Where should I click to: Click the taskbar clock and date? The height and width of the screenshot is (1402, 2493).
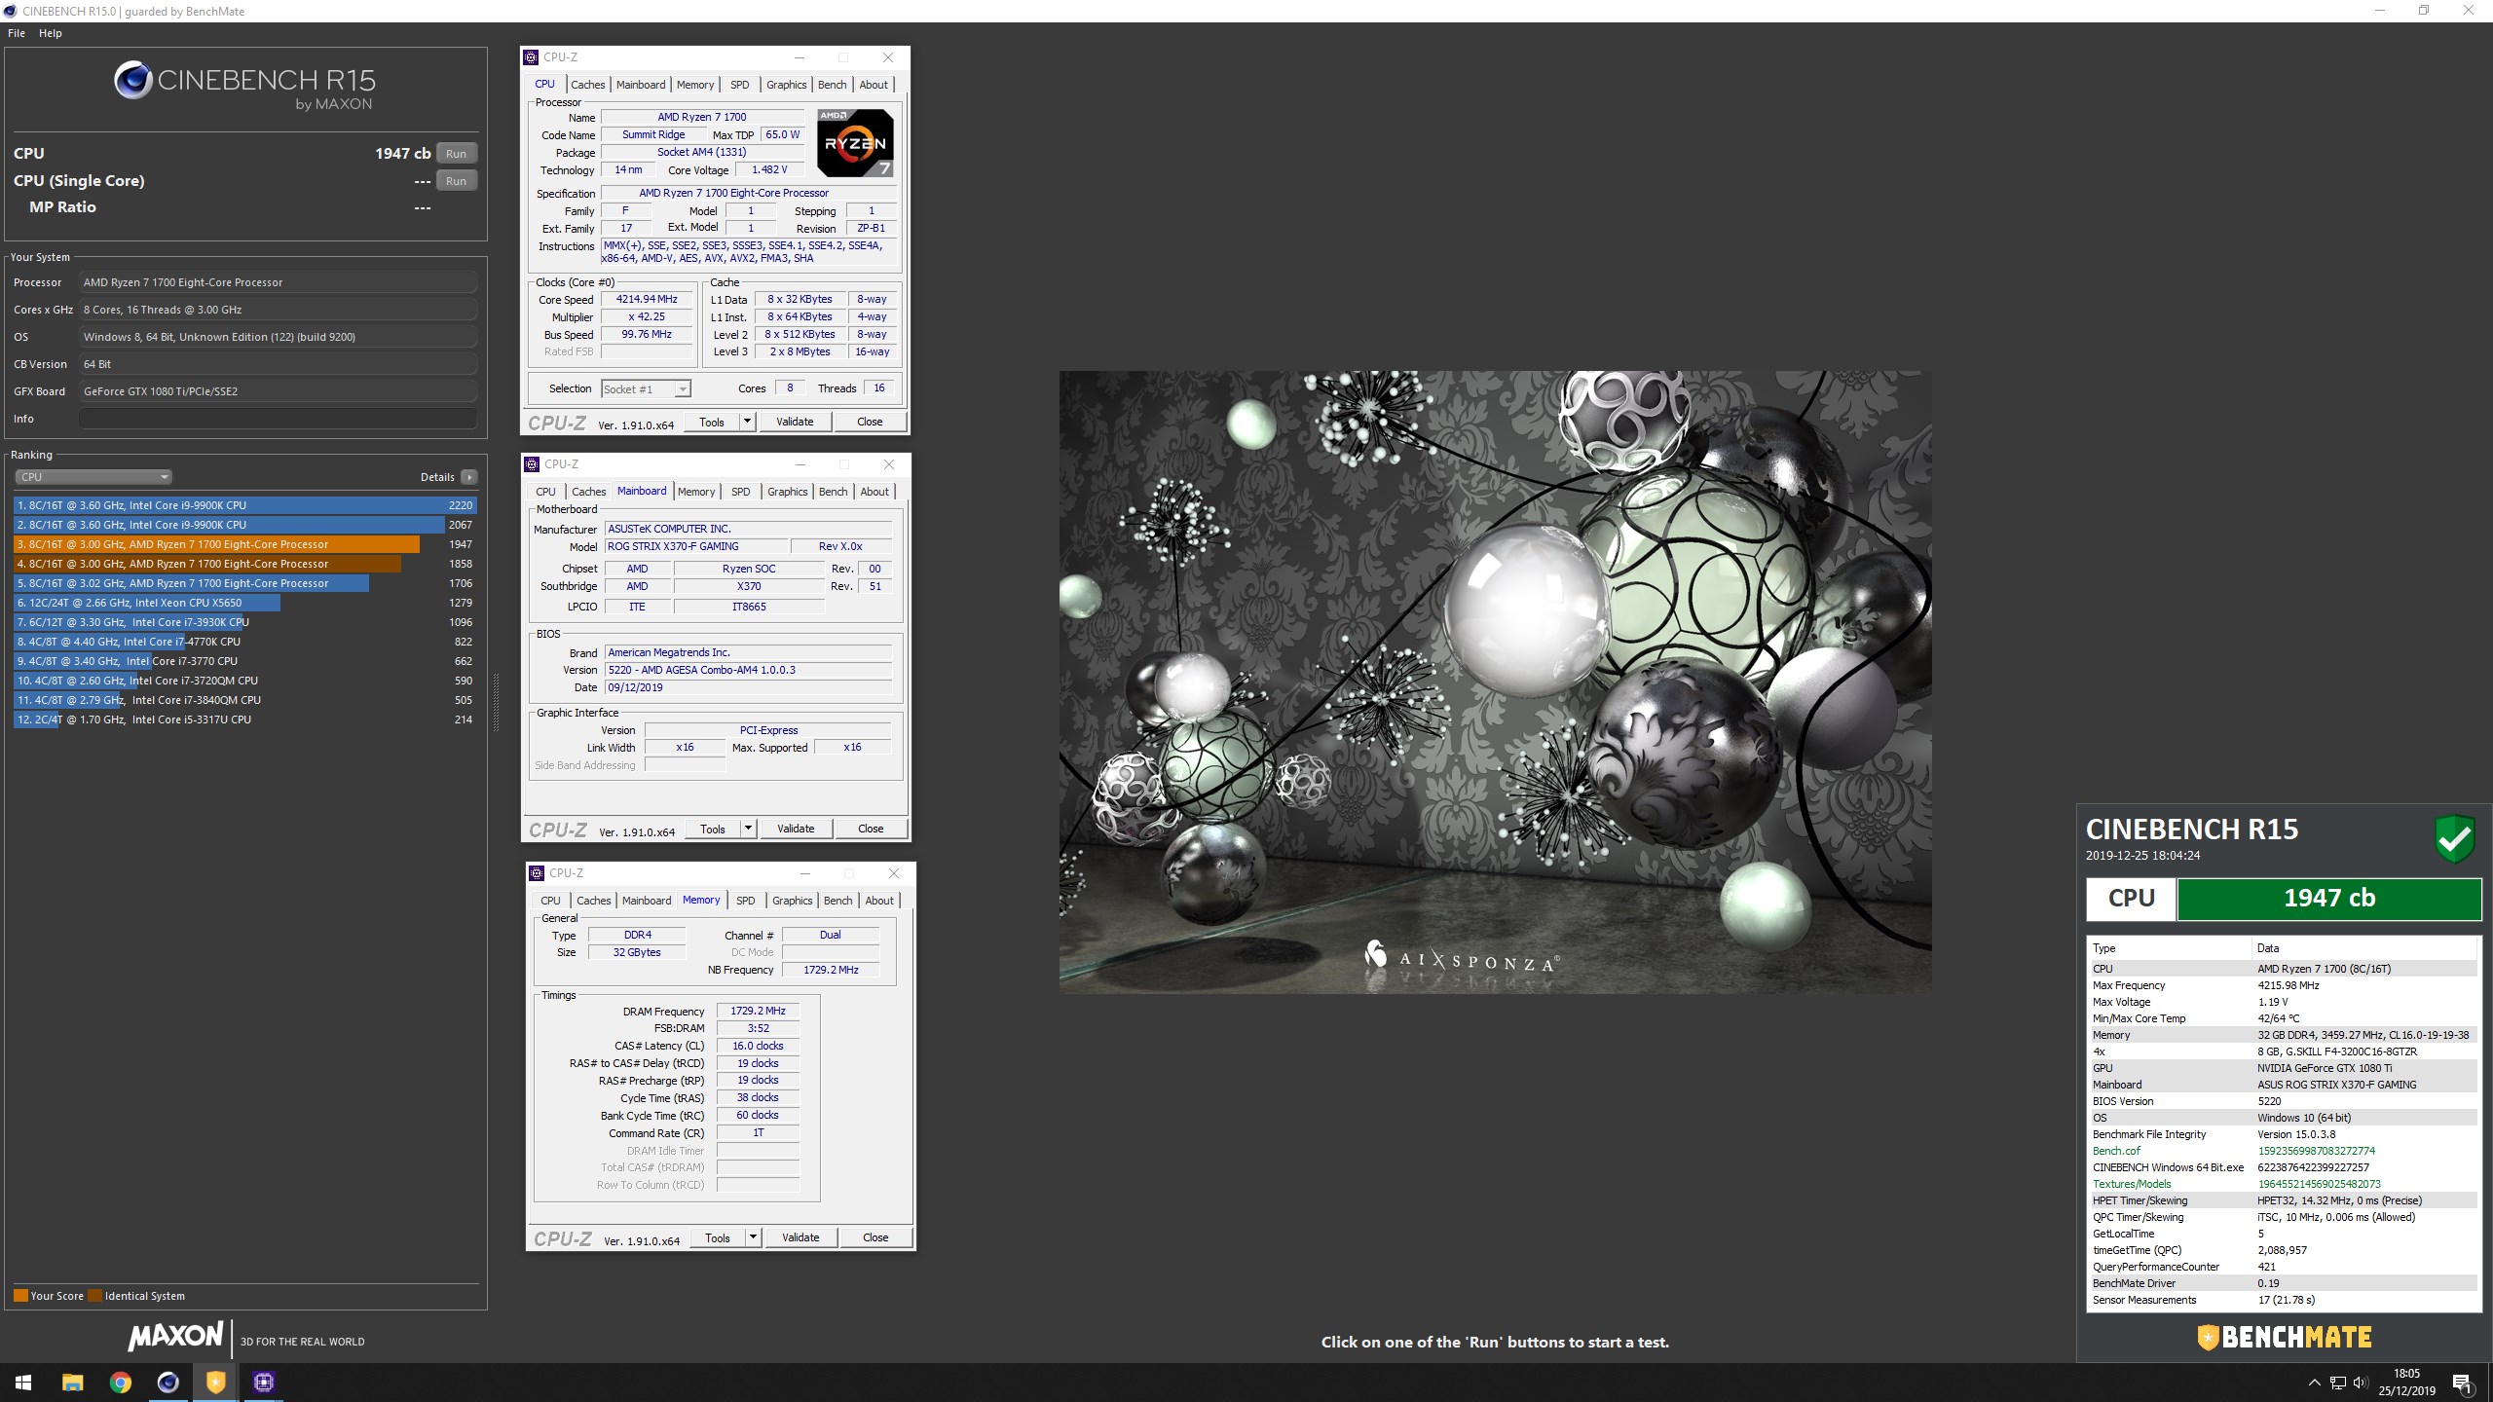click(x=2406, y=1383)
